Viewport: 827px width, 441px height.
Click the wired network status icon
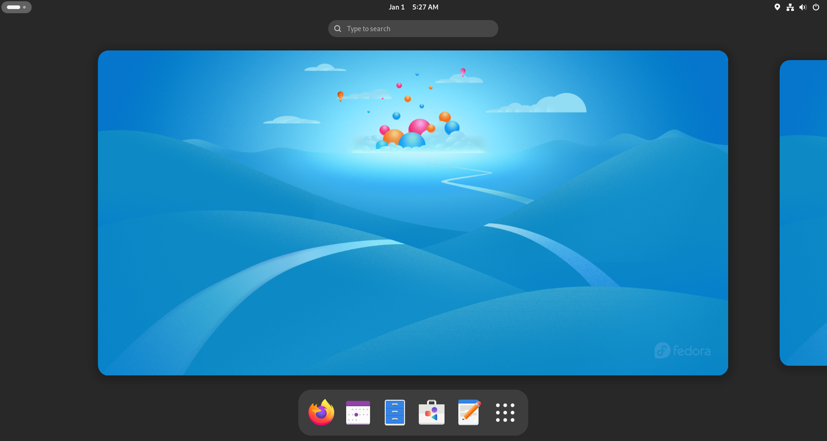pyautogui.click(x=790, y=7)
